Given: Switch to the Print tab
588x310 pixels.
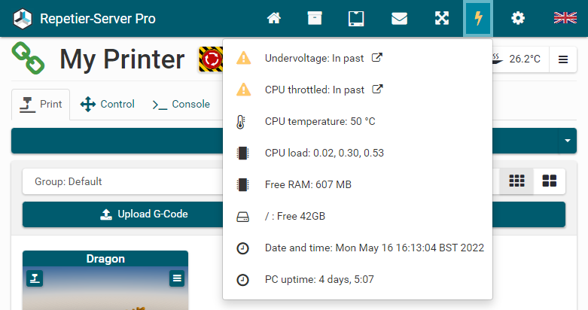Looking at the screenshot, I should (x=41, y=105).
